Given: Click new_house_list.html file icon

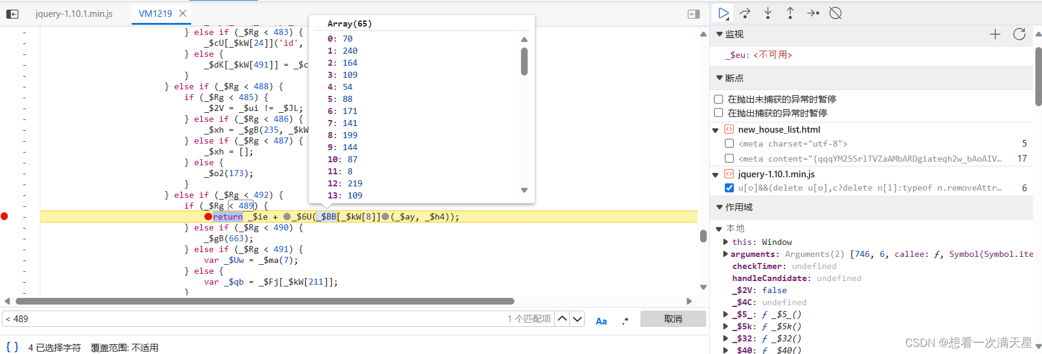Looking at the screenshot, I should 729,130.
